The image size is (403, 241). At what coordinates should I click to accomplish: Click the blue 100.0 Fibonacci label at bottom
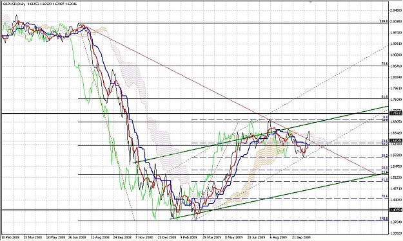(384, 219)
